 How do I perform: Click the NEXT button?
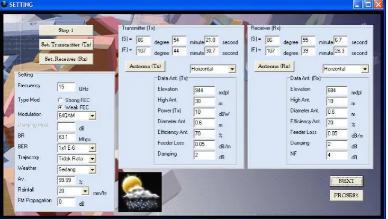[x=346, y=181]
